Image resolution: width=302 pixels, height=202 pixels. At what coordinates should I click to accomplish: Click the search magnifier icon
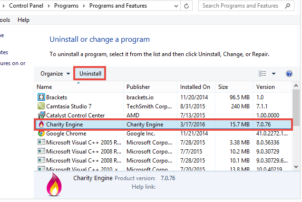click(288, 6)
